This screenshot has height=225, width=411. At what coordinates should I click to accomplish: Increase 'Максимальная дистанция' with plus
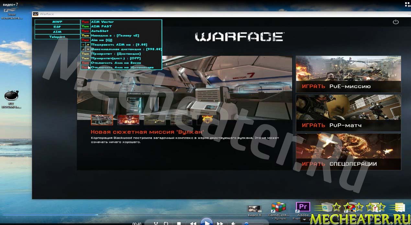point(88,49)
